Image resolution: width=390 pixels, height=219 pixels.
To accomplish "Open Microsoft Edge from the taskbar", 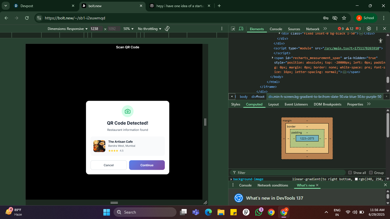I will (208, 212).
